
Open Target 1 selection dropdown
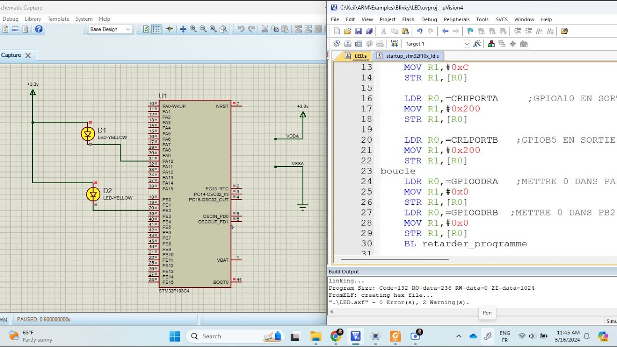(467, 44)
